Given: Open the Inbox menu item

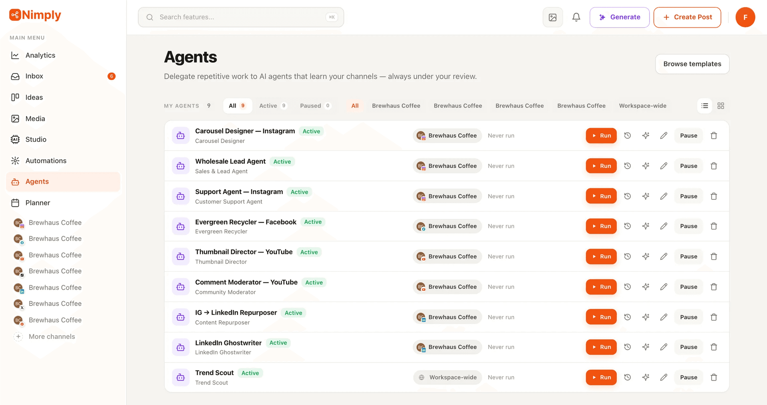Looking at the screenshot, I should click(x=63, y=76).
